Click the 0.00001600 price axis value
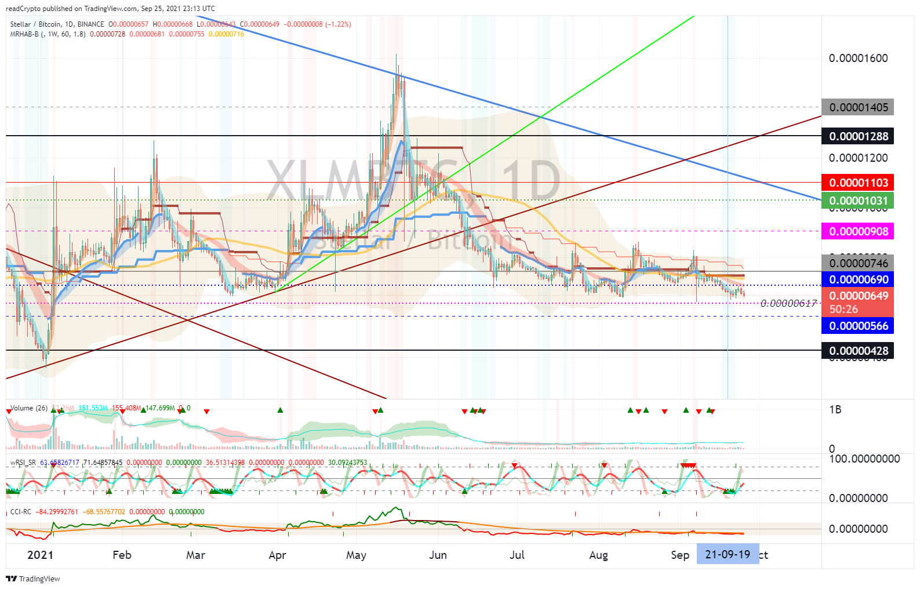 [858, 58]
